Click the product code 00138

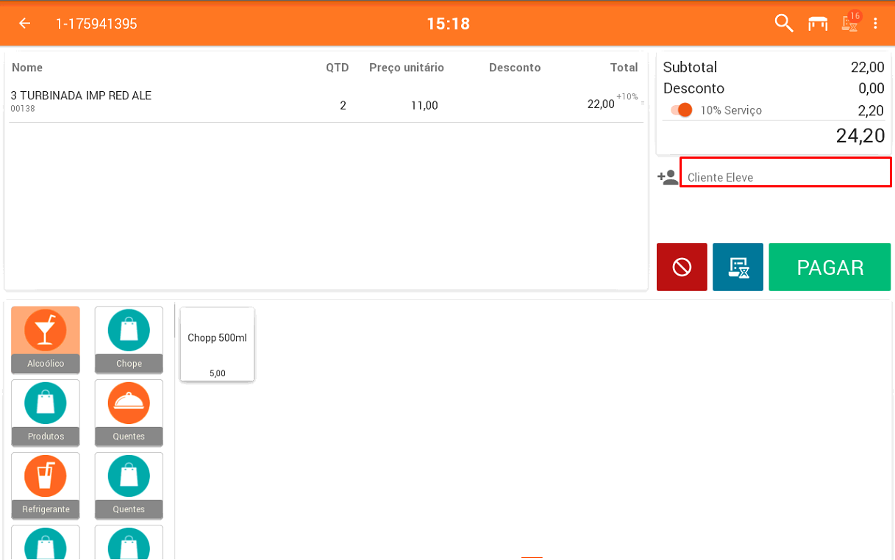[x=23, y=109]
